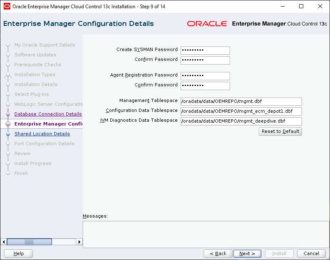Open Shared Location Details step link

tap(42, 134)
